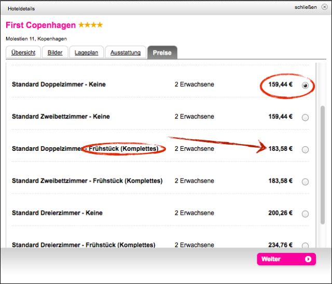Open the Lageplan tab
Screen dimensions: 332x284
(87, 53)
